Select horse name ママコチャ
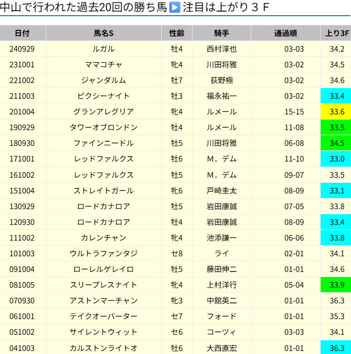The image size is (351, 354). [103, 64]
